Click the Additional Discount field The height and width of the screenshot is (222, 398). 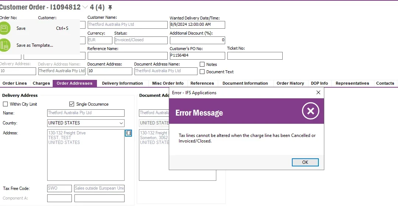197,40
